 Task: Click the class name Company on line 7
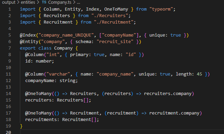(x=63, y=48)
